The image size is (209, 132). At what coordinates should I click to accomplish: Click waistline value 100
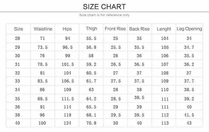tap(42, 123)
